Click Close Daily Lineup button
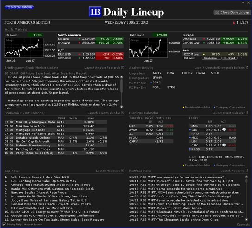 click(x=232, y=13)
